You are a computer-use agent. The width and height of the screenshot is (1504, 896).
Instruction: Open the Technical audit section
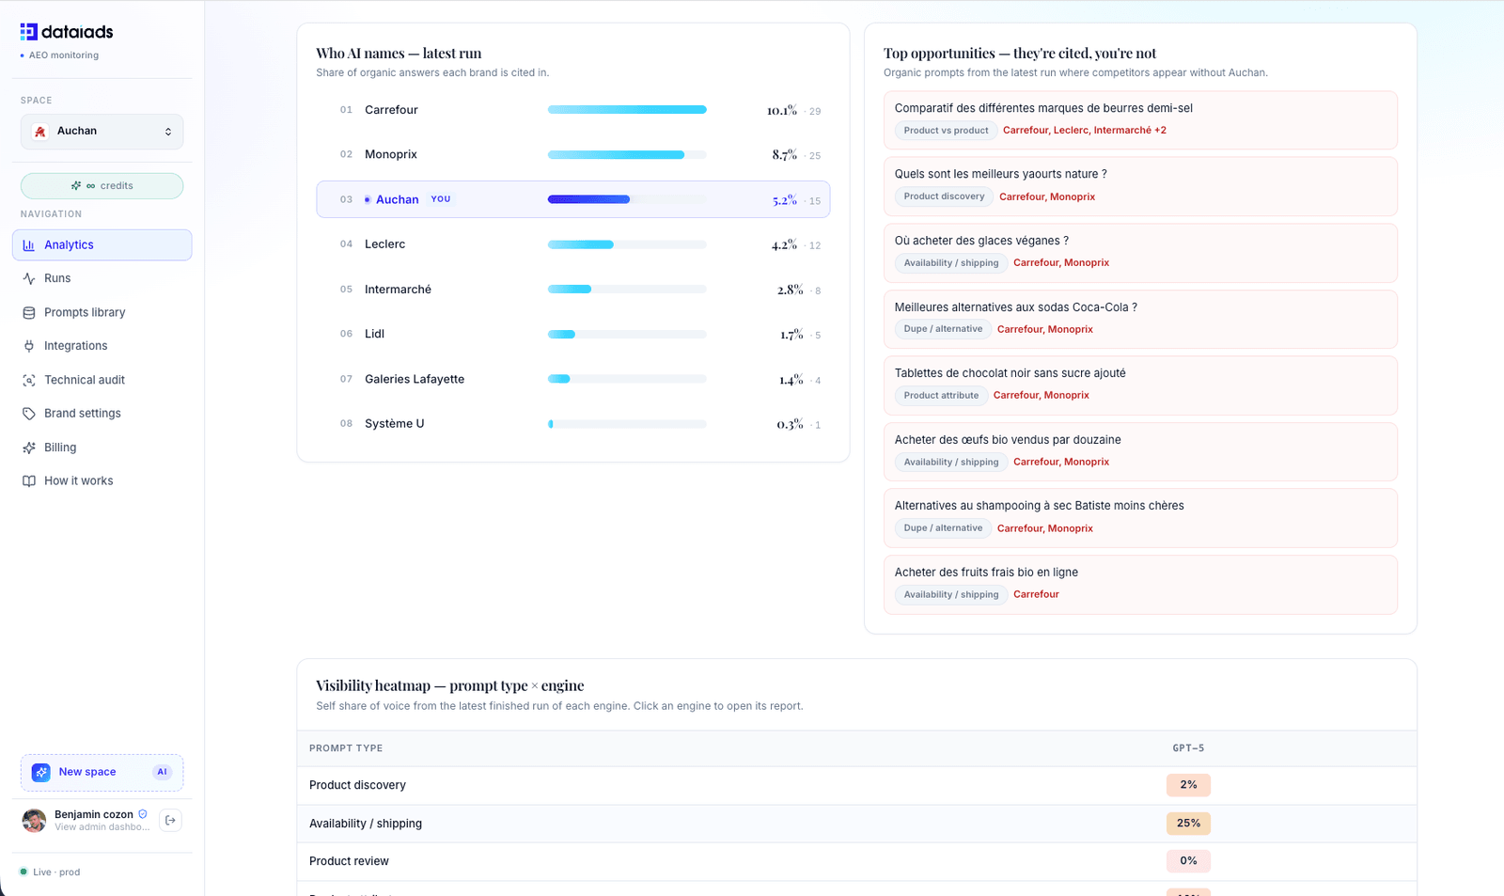tap(102, 380)
